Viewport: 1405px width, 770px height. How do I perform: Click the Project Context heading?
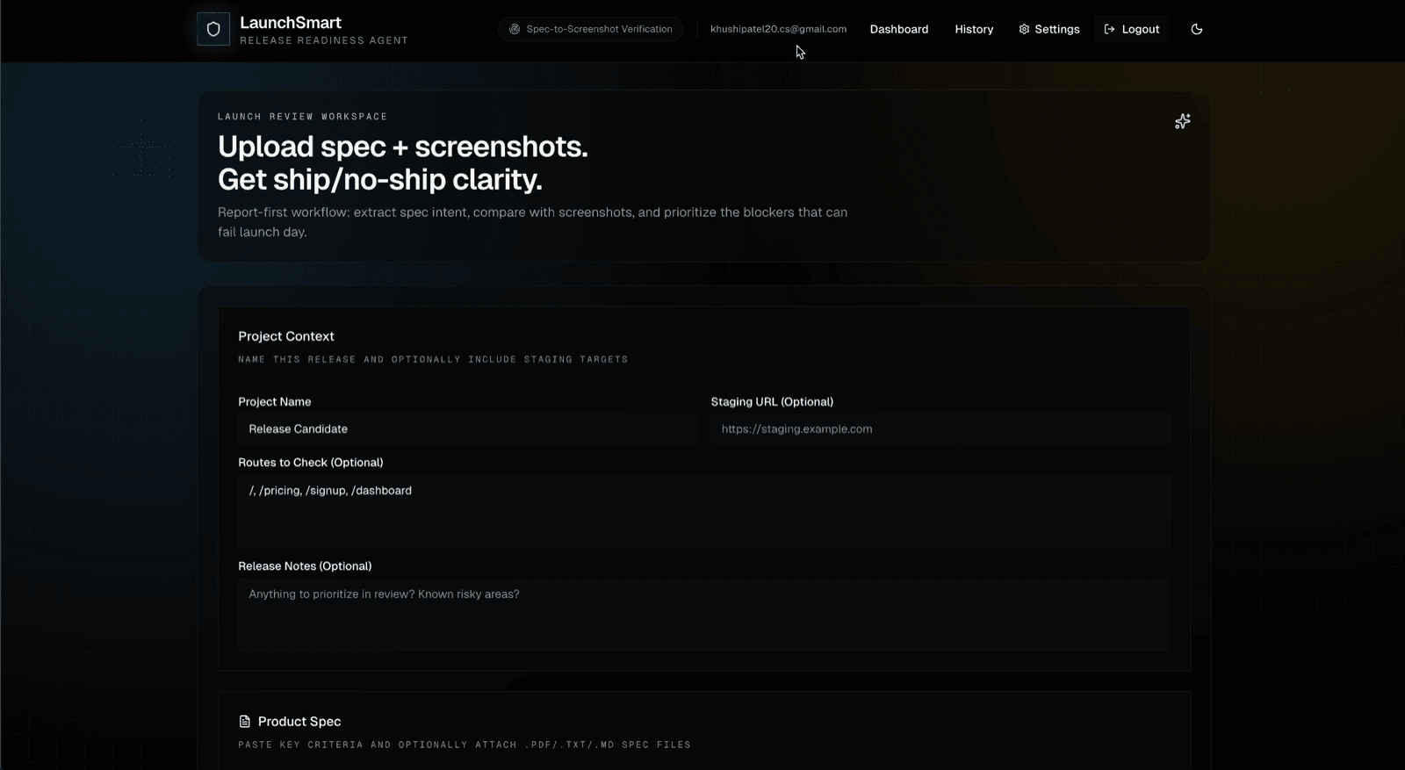pos(286,336)
